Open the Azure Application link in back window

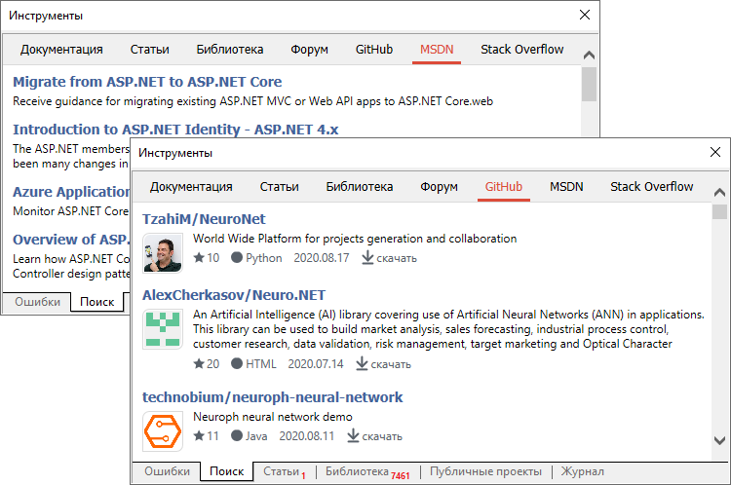(71, 192)
